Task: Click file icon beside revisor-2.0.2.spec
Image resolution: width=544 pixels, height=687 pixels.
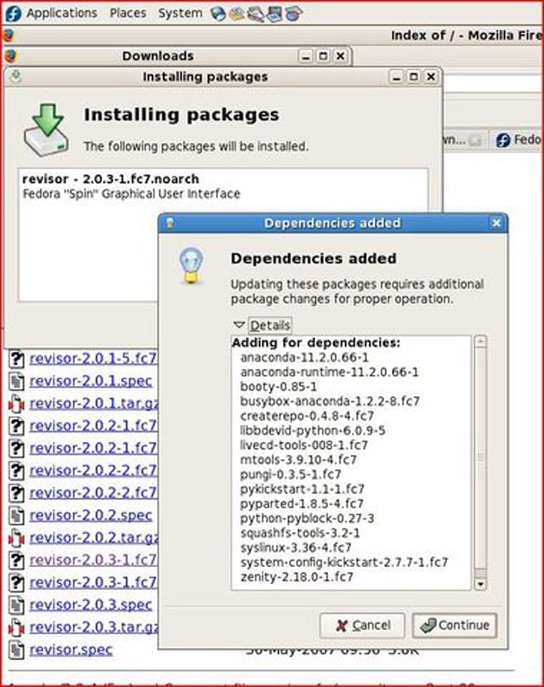Action: [x=16, y=515]
